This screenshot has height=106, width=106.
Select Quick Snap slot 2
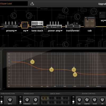coord(52,98)
